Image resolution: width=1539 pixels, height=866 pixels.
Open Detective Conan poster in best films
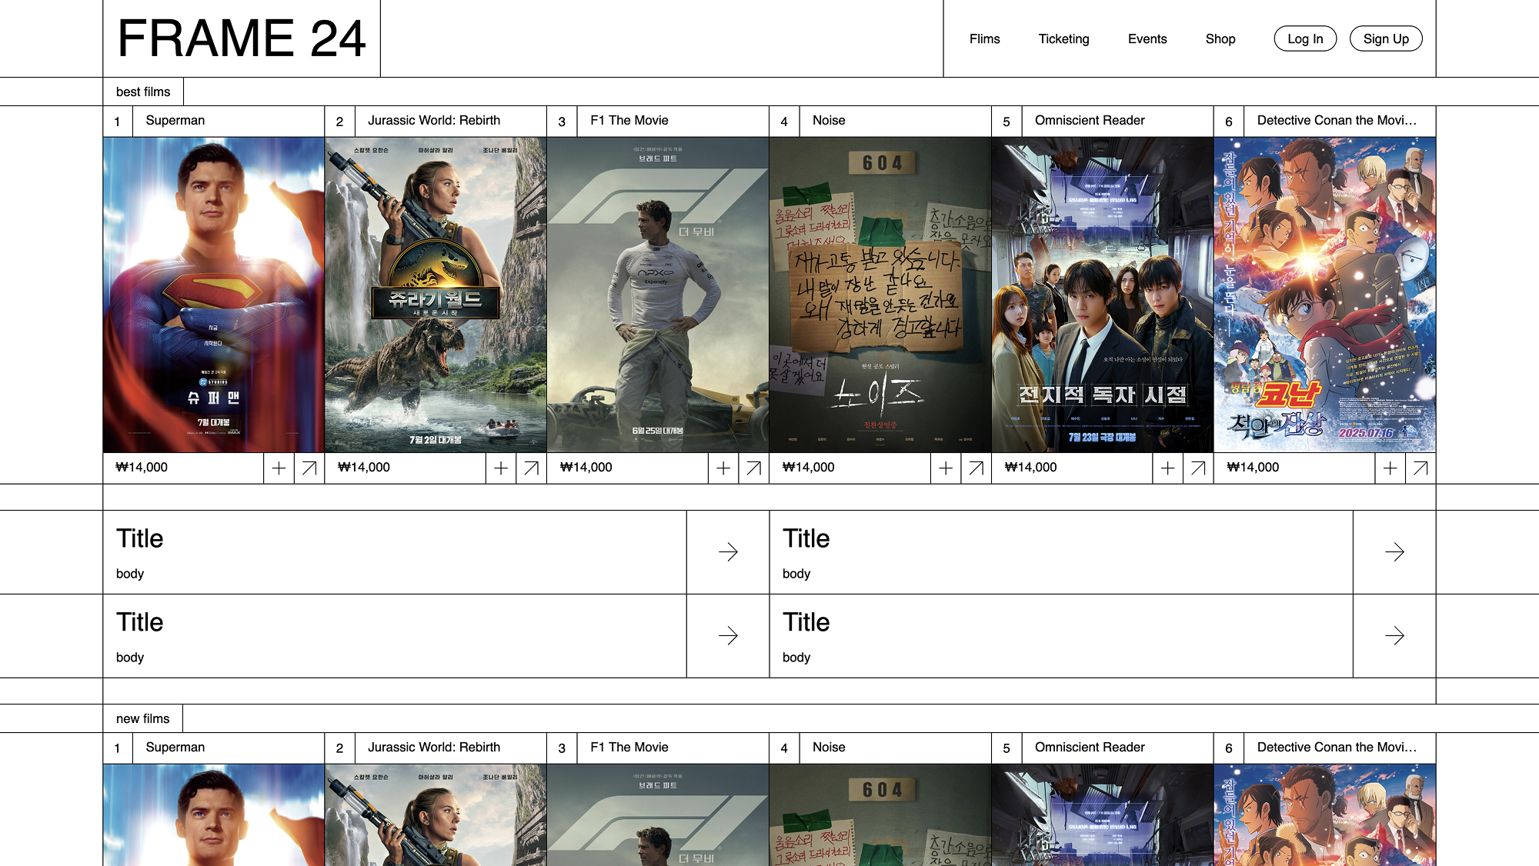pos(1325,295)
